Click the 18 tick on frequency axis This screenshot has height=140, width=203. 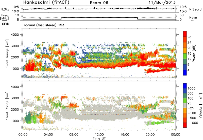click(x=17, y=15)
